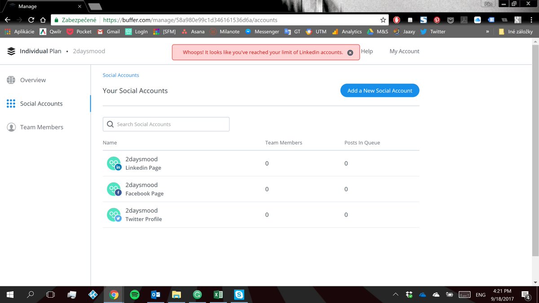
Task: Open the Windows Start menu
Action: point(10,295)
